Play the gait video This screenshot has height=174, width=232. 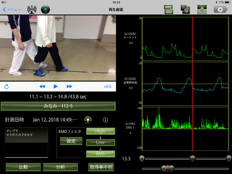[x=55, y=86]
